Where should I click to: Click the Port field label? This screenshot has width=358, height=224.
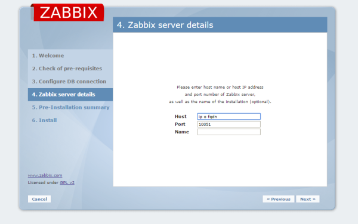click(x=180, y=124)
